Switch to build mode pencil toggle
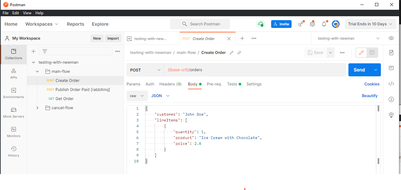Viewport: 401px width, 190px height. (361, 53)
